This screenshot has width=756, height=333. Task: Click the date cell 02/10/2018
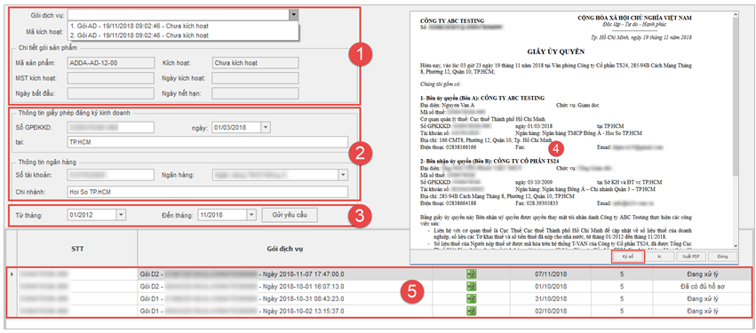point(551,311)
